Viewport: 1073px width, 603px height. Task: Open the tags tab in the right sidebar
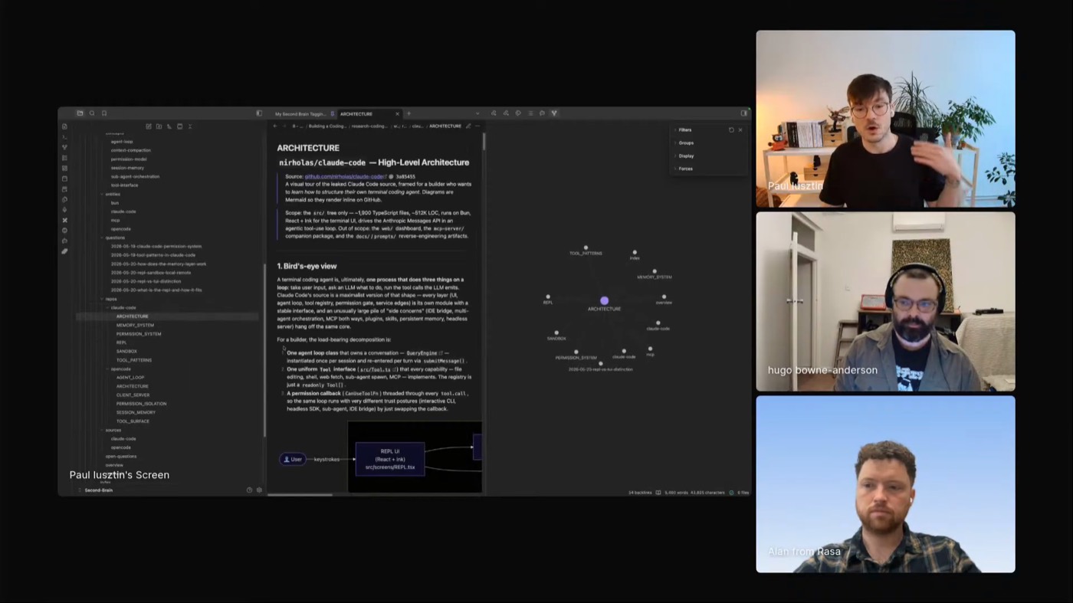[x=518, y=113]
